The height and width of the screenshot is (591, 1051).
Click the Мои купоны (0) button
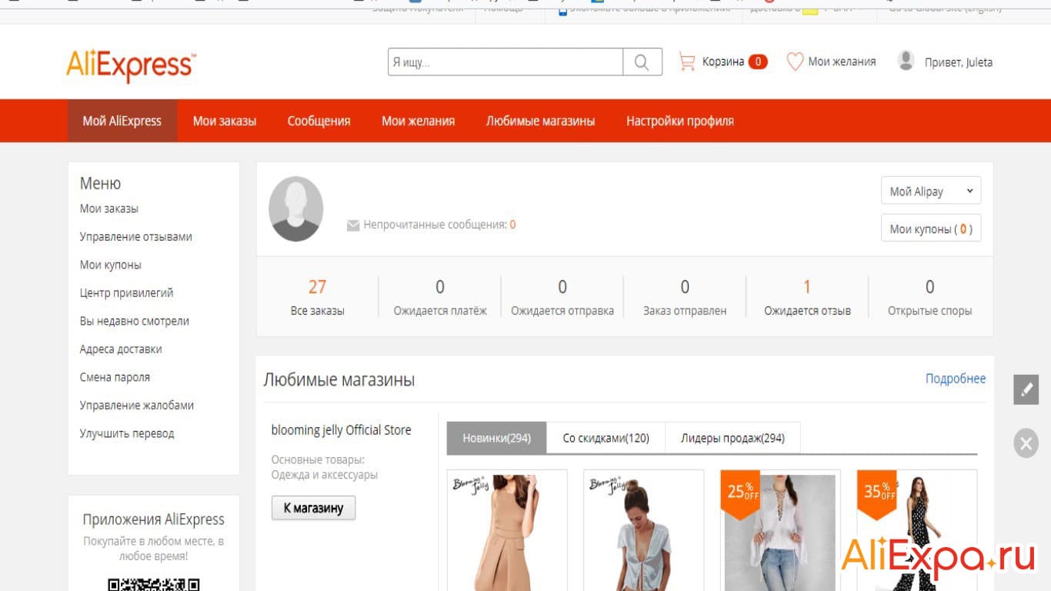931,229
